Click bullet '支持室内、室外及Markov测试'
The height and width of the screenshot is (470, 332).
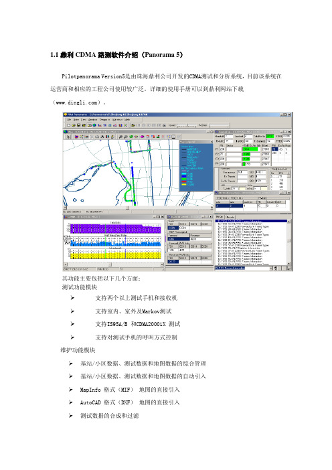pos(133,311)
